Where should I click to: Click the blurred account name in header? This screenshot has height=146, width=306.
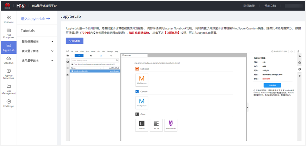coord(294,6)
